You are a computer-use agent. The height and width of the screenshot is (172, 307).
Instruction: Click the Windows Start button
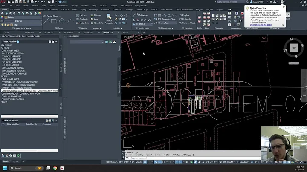tap(5, 168)
